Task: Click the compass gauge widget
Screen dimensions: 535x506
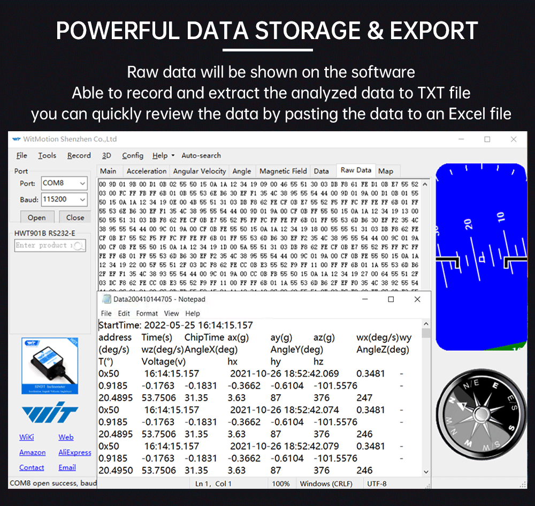Action: pyautogui.click(x=481, y=414)
